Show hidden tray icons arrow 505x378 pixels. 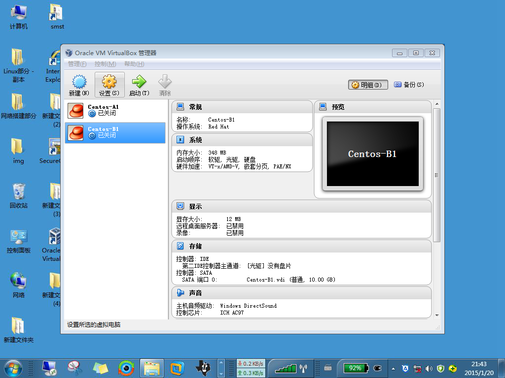(x=393, y=369)
